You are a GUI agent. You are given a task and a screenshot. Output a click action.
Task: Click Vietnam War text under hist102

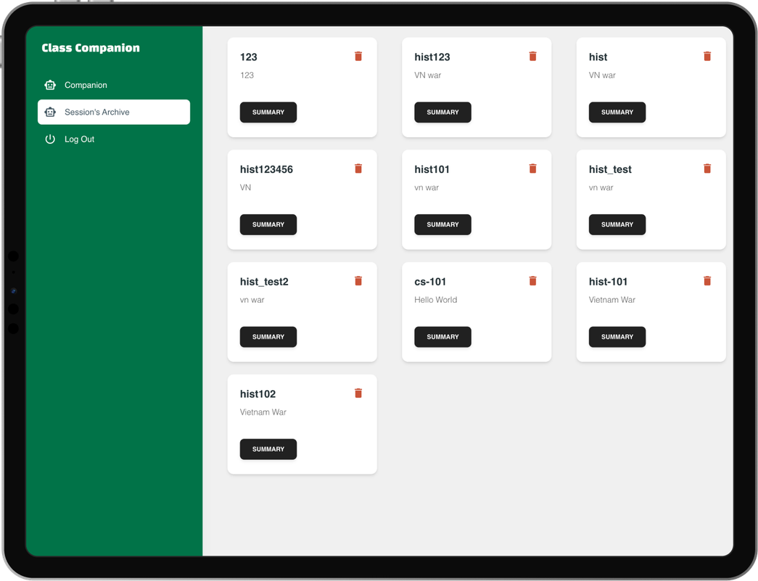(263, 412)
